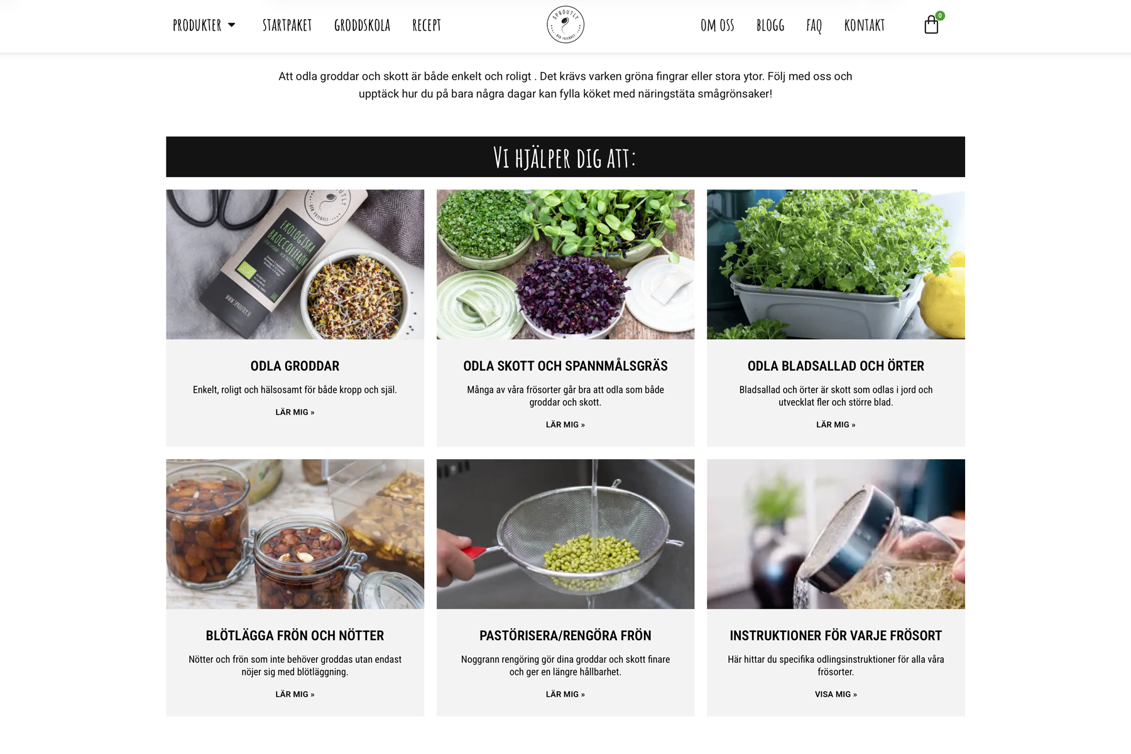
Task: Click the Odla bladsallad och örter title
Action: [836, 366]
